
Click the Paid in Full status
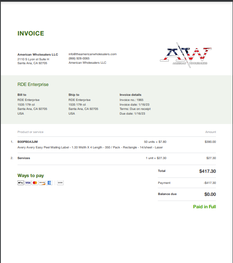tap(204, 207)
